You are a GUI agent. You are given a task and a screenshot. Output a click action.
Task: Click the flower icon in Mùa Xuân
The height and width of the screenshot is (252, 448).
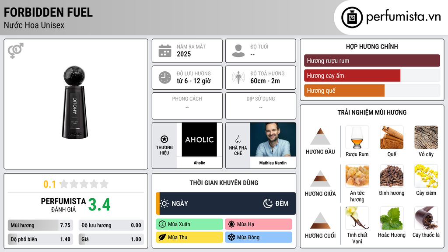(162, 224)
